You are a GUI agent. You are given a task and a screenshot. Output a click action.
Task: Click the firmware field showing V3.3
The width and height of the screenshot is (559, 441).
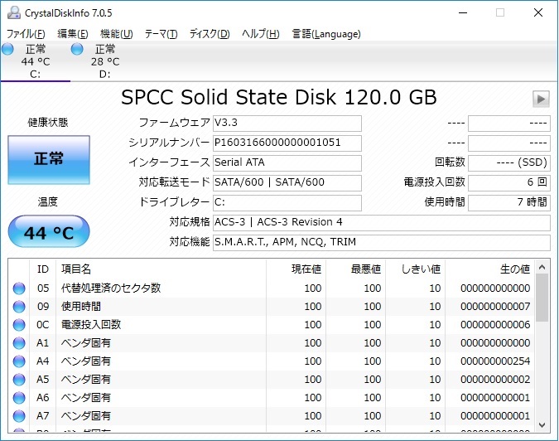point(287,123)
